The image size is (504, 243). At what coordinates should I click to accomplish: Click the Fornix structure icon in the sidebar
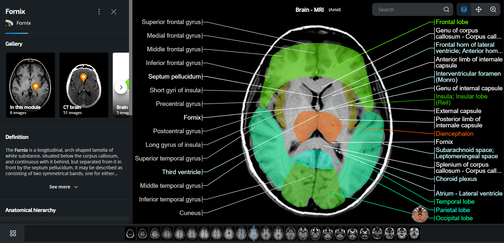coord(9,23)
